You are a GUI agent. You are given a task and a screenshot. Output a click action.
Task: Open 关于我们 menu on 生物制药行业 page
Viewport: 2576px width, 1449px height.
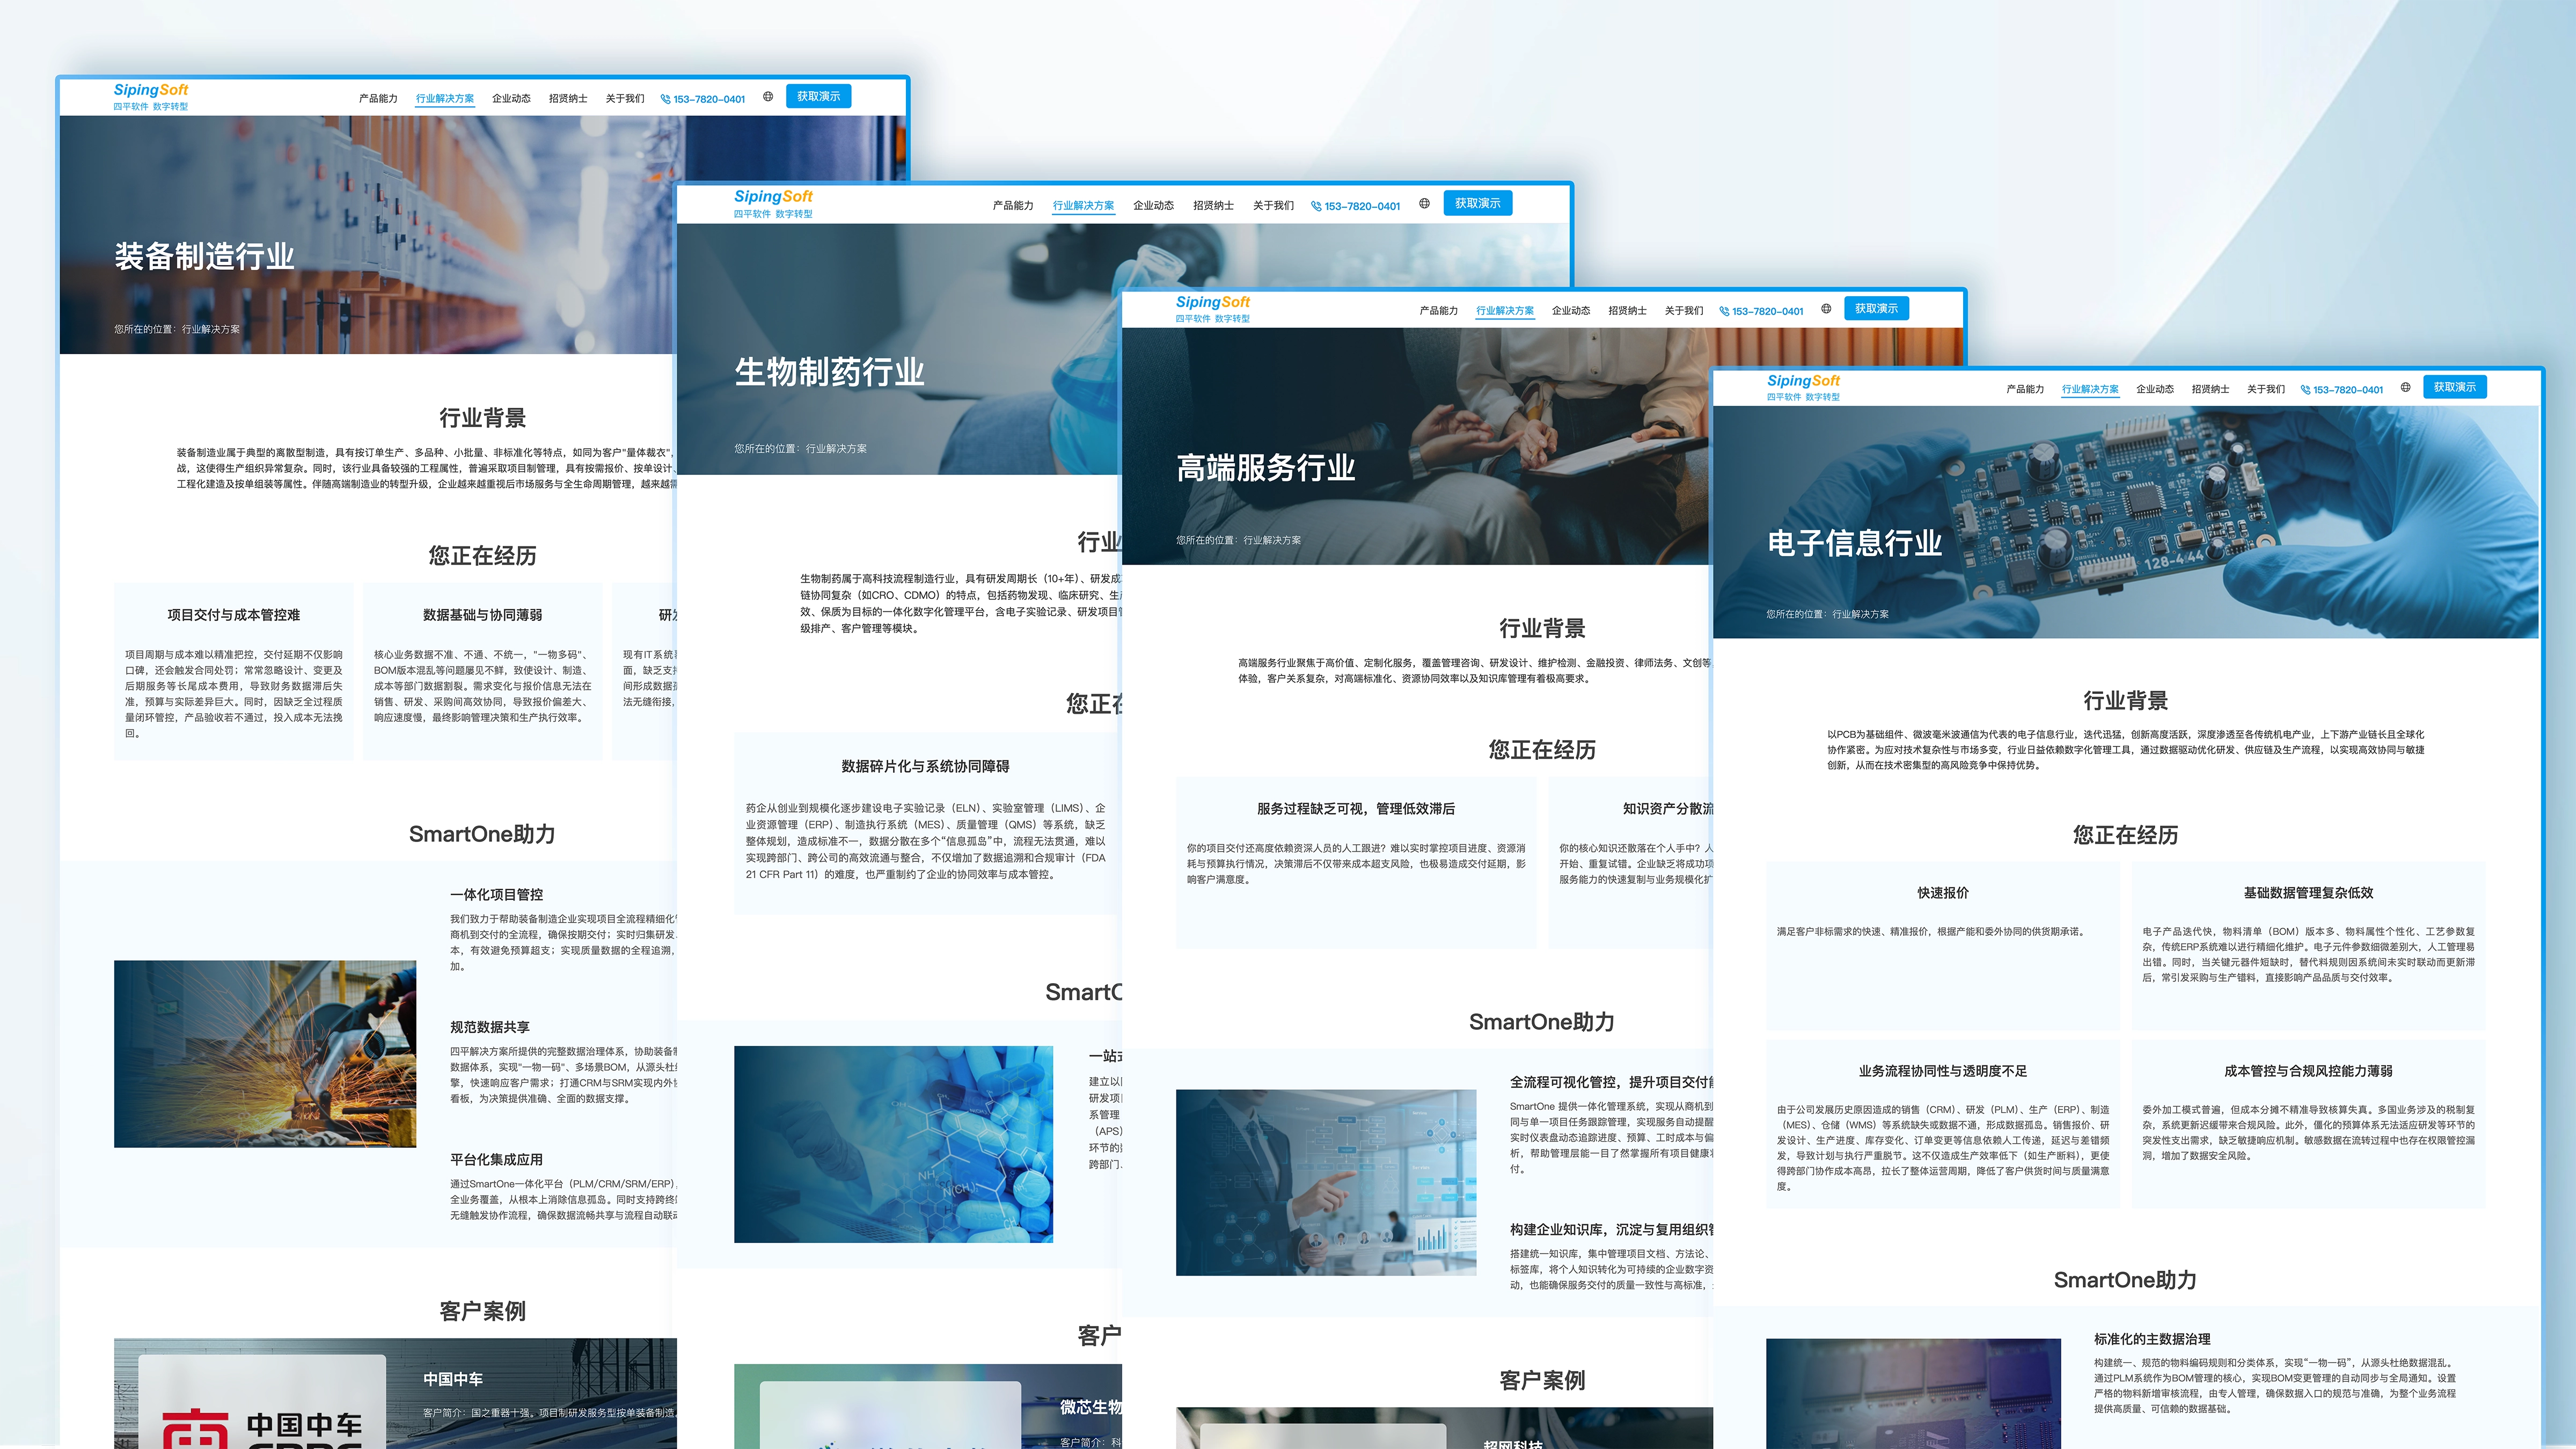pos(1273,206)
